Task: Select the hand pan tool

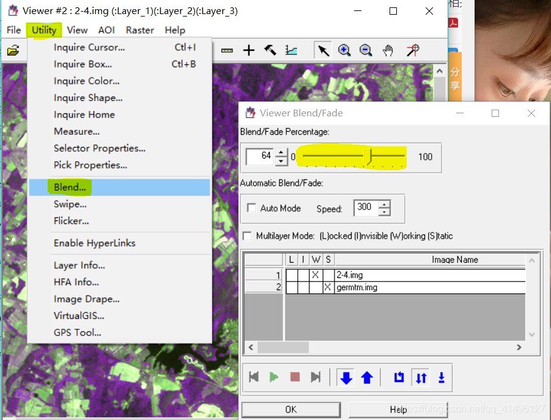Action: (388, 51)
